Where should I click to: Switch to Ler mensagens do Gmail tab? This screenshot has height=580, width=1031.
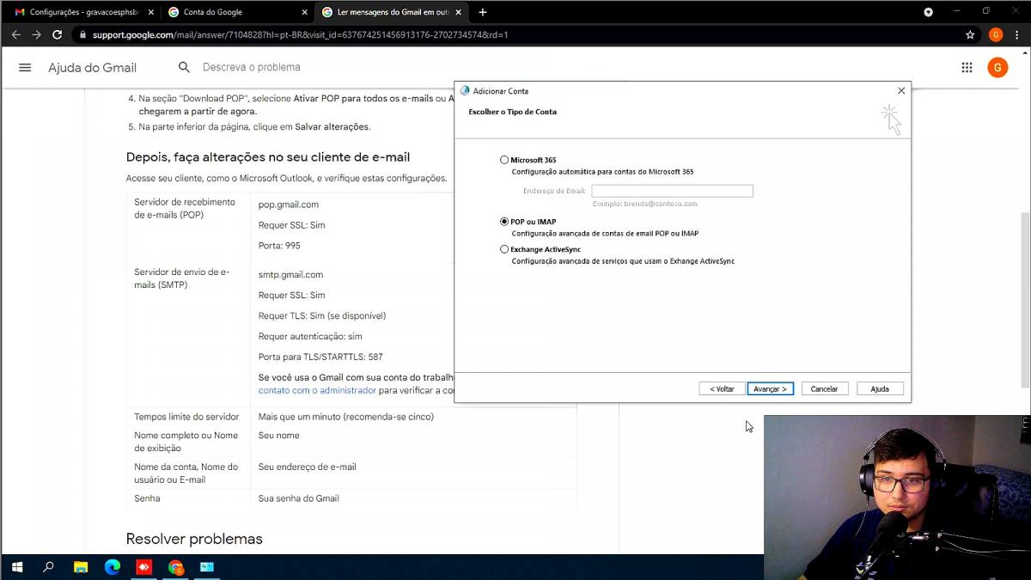392,12
